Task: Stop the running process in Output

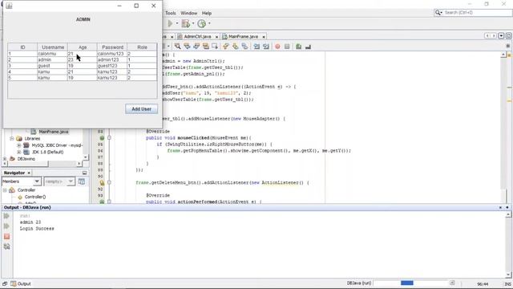Action: (6, 236)
